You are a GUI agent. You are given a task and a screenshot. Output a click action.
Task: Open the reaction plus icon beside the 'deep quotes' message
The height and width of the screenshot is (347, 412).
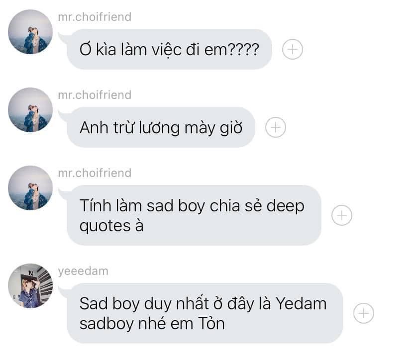click(x=342, y=215)
